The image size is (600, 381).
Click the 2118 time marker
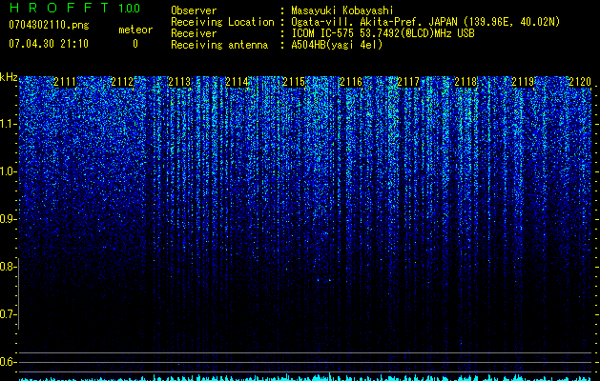(x=466, y=82)
